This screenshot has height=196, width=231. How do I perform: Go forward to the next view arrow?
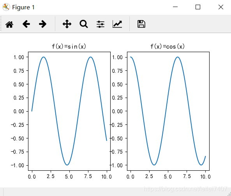[43, 24]
